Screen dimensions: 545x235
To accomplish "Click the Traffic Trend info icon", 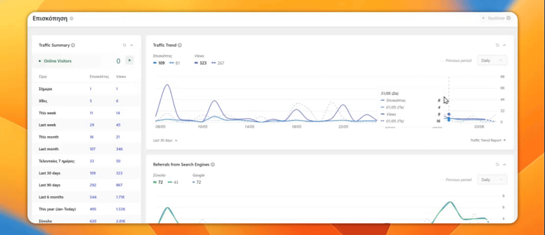I will 180,45.
